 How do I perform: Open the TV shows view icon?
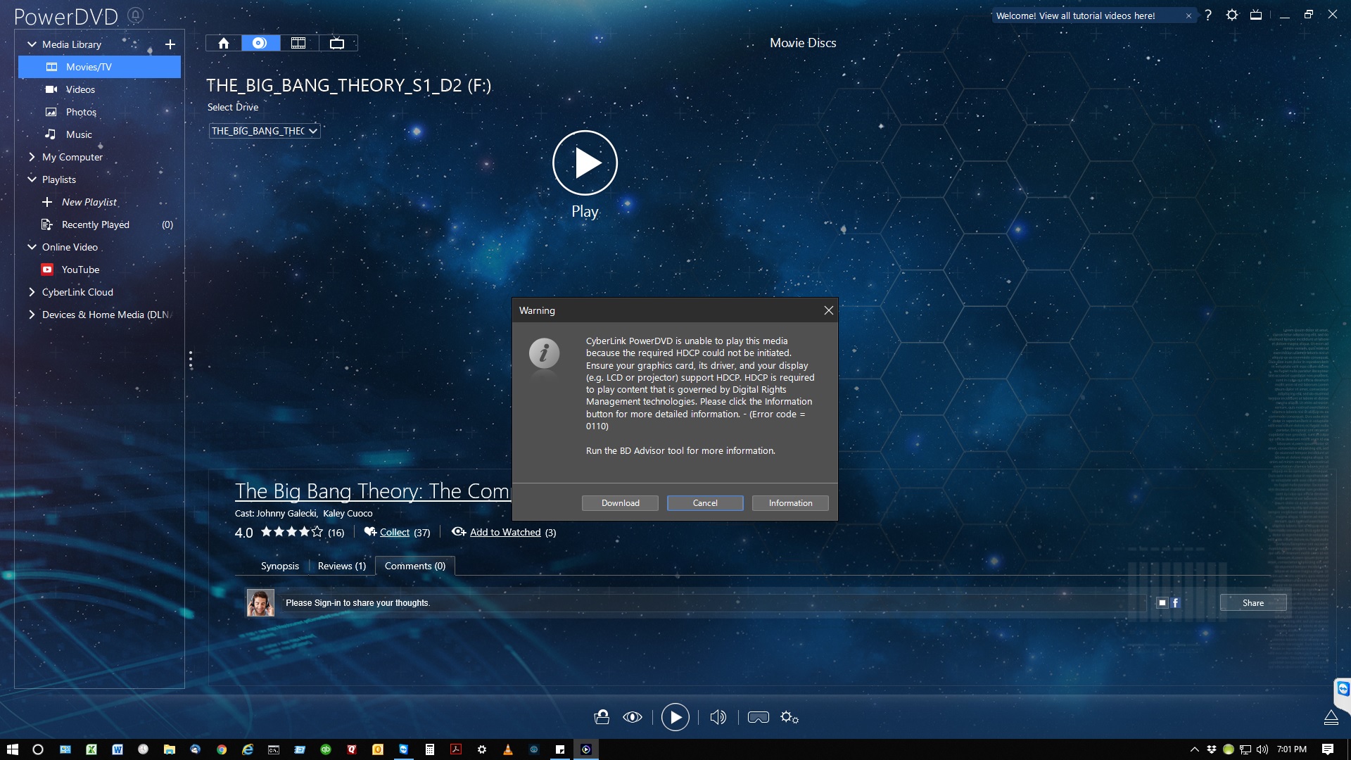click(x=337, y=43)
